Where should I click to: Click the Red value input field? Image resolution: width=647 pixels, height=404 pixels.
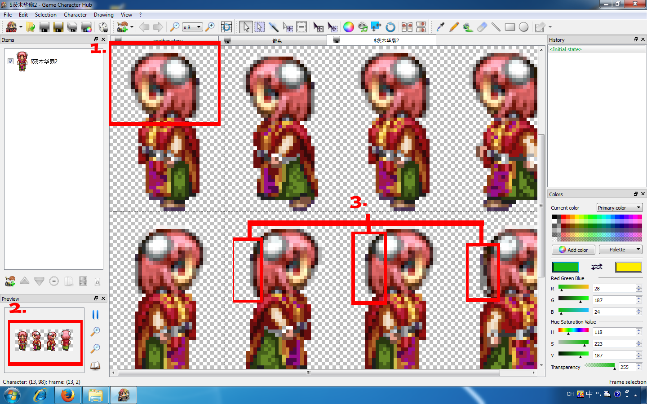(614, 288)
